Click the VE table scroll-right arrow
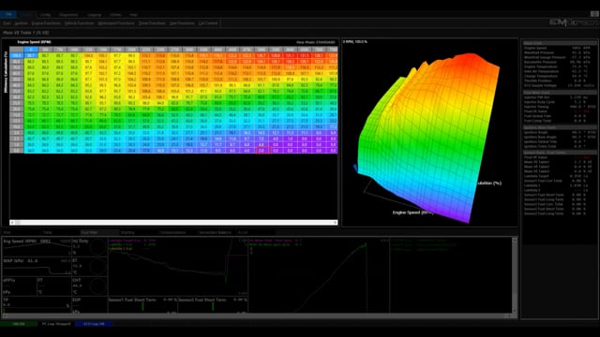This screenshot has width=600, height=337. tap(336, 223)
